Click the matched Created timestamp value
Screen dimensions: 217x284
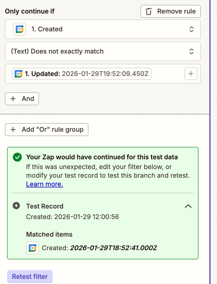point(113,248)
